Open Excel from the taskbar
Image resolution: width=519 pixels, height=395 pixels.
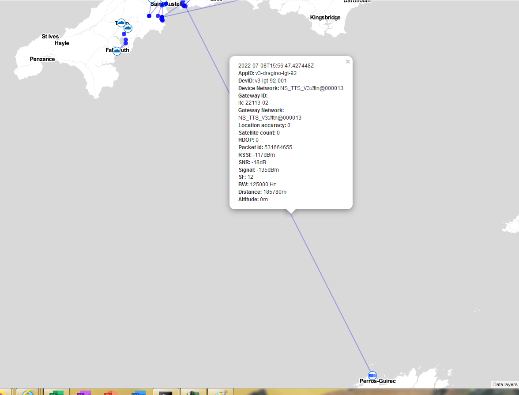click(56, 392)
